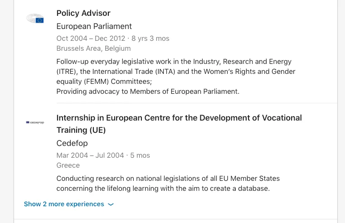Click the EU flag in Parliament logo
This screenshot has height=223, width=345.
click(39, 20)
